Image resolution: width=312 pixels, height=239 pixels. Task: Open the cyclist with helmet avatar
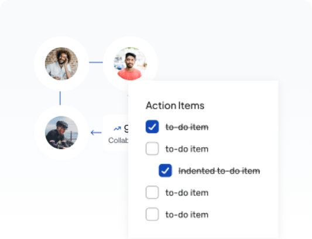61,133
